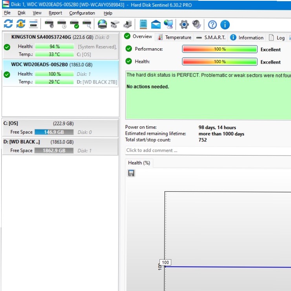291x291 pixels.
Task: Switch to the S.M.A.R.T. tab
Action: point(211,37)
